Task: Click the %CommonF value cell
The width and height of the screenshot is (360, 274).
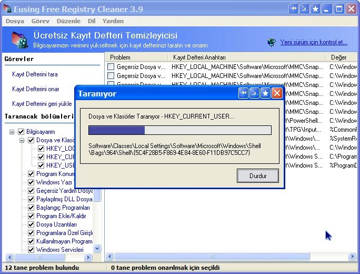Action: pos(343,130)
